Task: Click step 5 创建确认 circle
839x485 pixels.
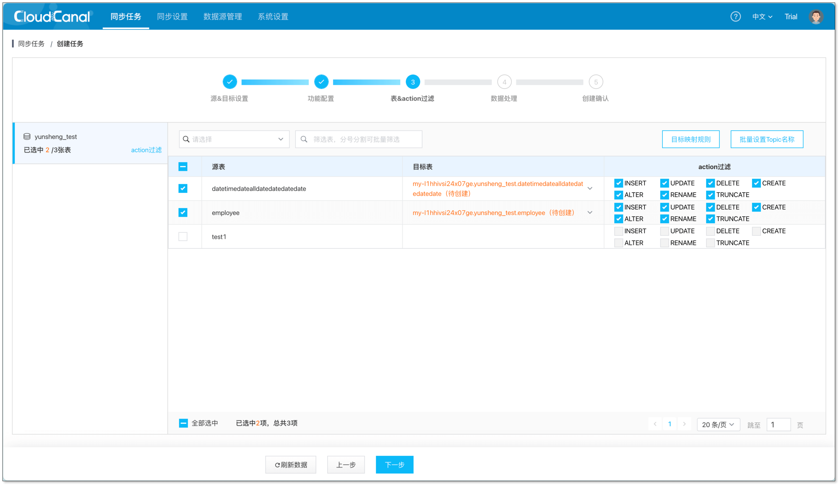Action: tap(596, 82)
